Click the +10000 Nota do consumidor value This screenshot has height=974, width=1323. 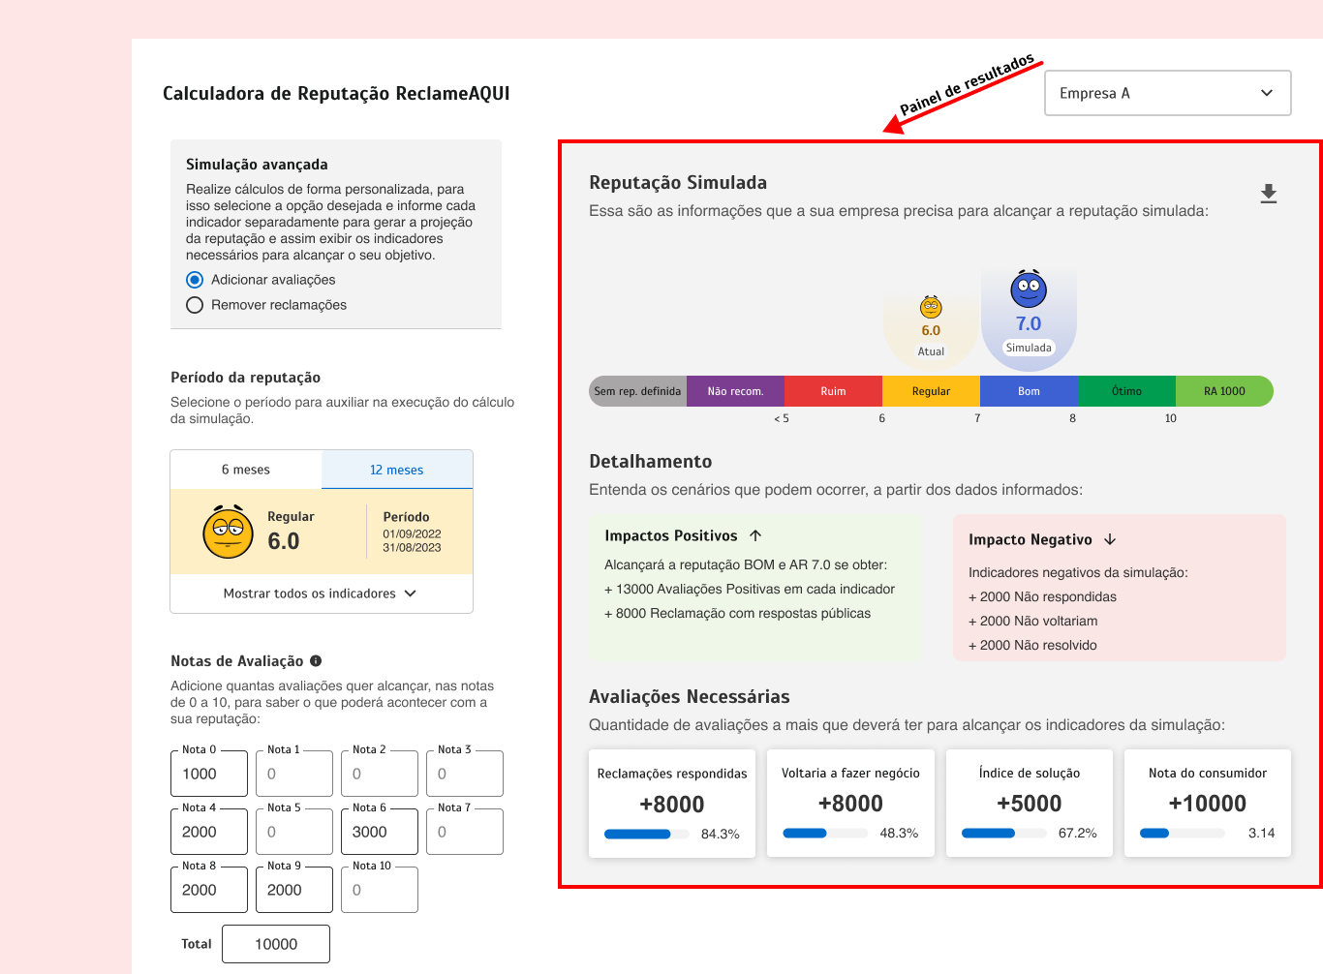click(1208, 804)
